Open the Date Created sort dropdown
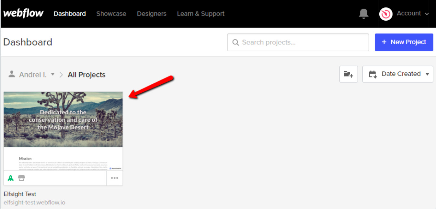 point(397,74)
